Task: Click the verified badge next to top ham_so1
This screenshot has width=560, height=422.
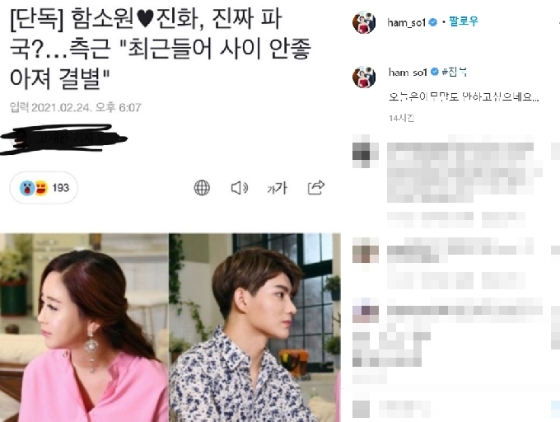Action: pos(432,22)
